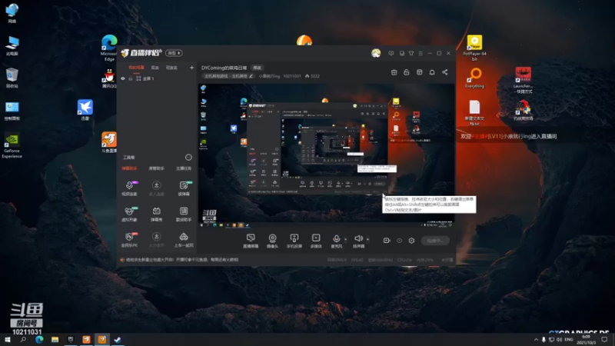Click the user avatar in title bar
This screenshot has height=346, width=615.
click(376, 53)
